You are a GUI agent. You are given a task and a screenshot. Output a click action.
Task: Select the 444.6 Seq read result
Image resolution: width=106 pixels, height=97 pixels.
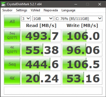41,64
